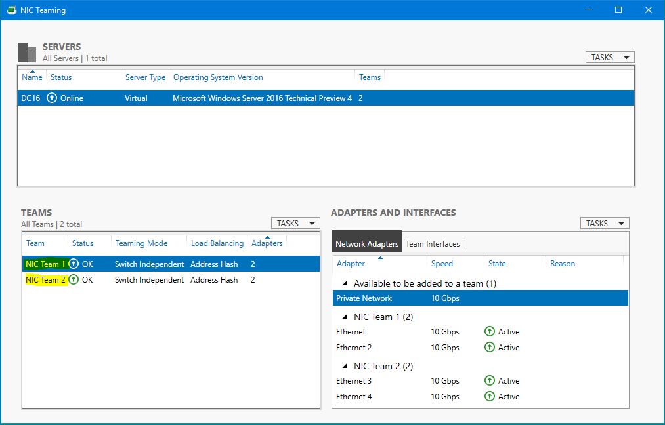Click 'Address Hash' for NIC Team 1
This screenshot has height=425, width=665.
(214, 264)
